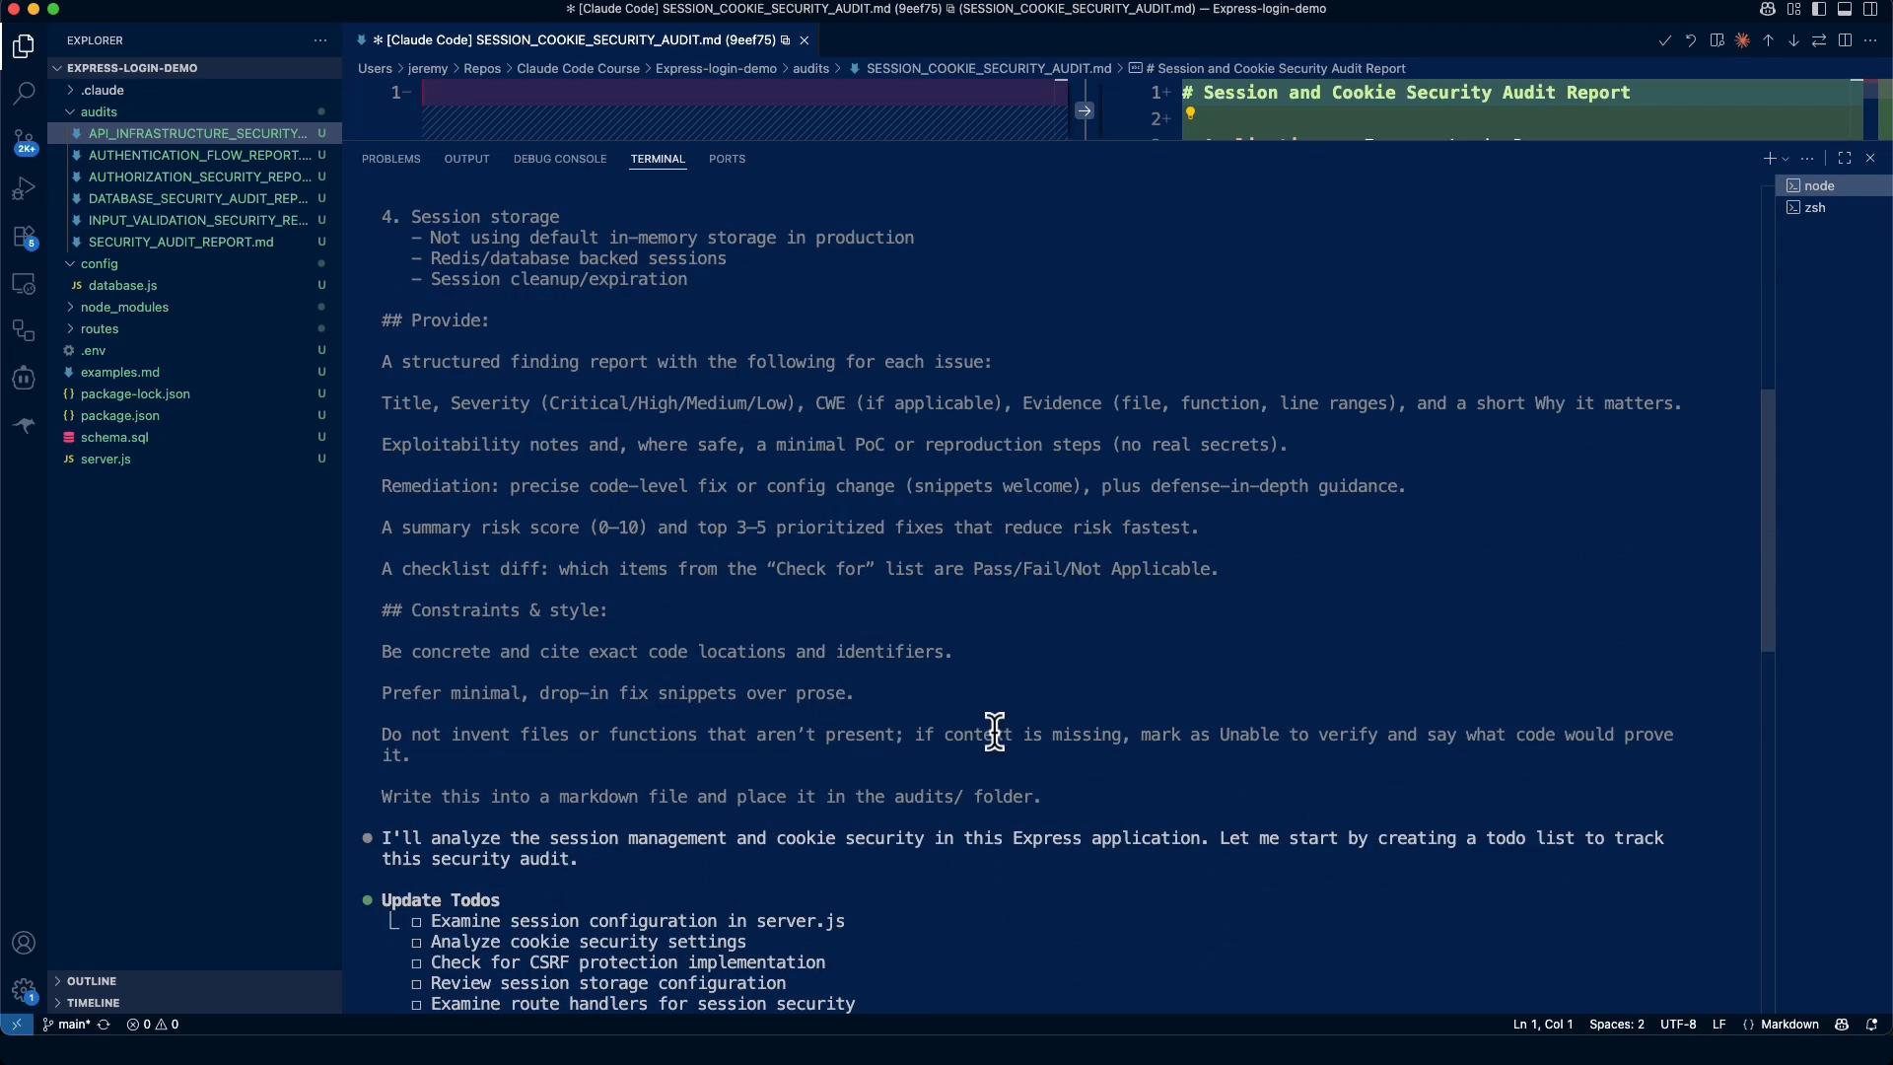1893x1065 pixels.
Task: Click the main* branch in status bar
Action: point(66,1025)
